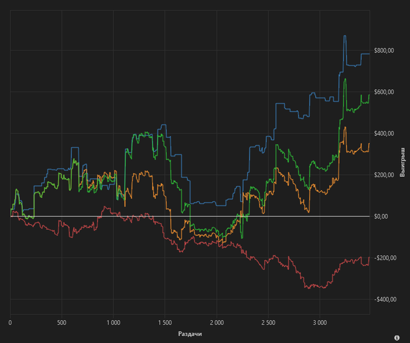Click the 500 tick on the hands axis
Image resolution: width=410 pixels, height=343 pixels.
click(61, 322)
